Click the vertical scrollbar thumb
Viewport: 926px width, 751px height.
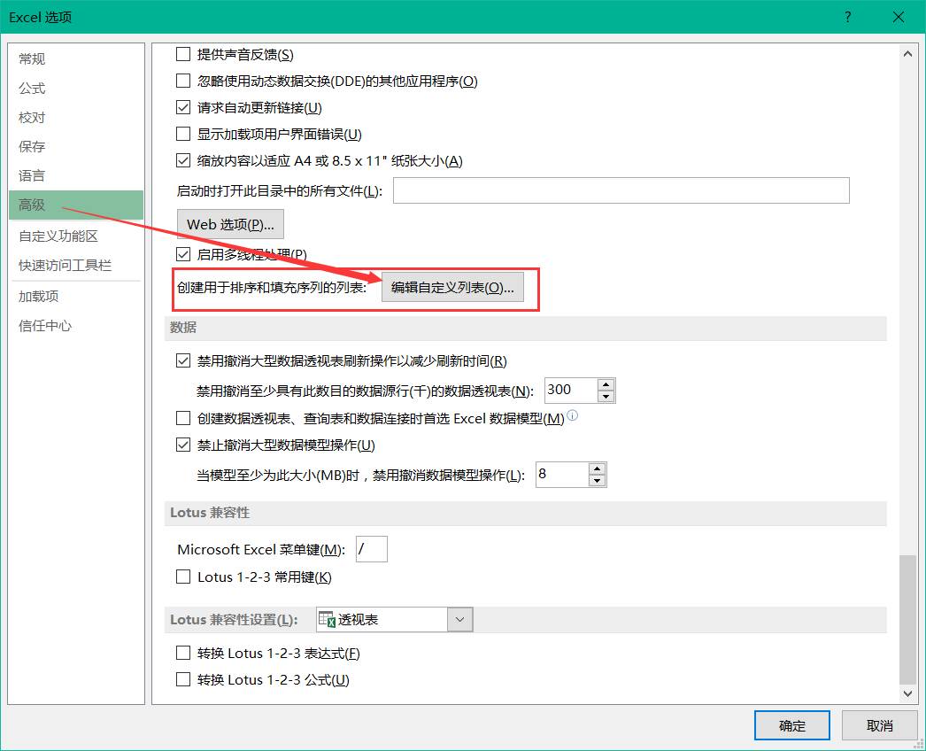click(907, 619)
